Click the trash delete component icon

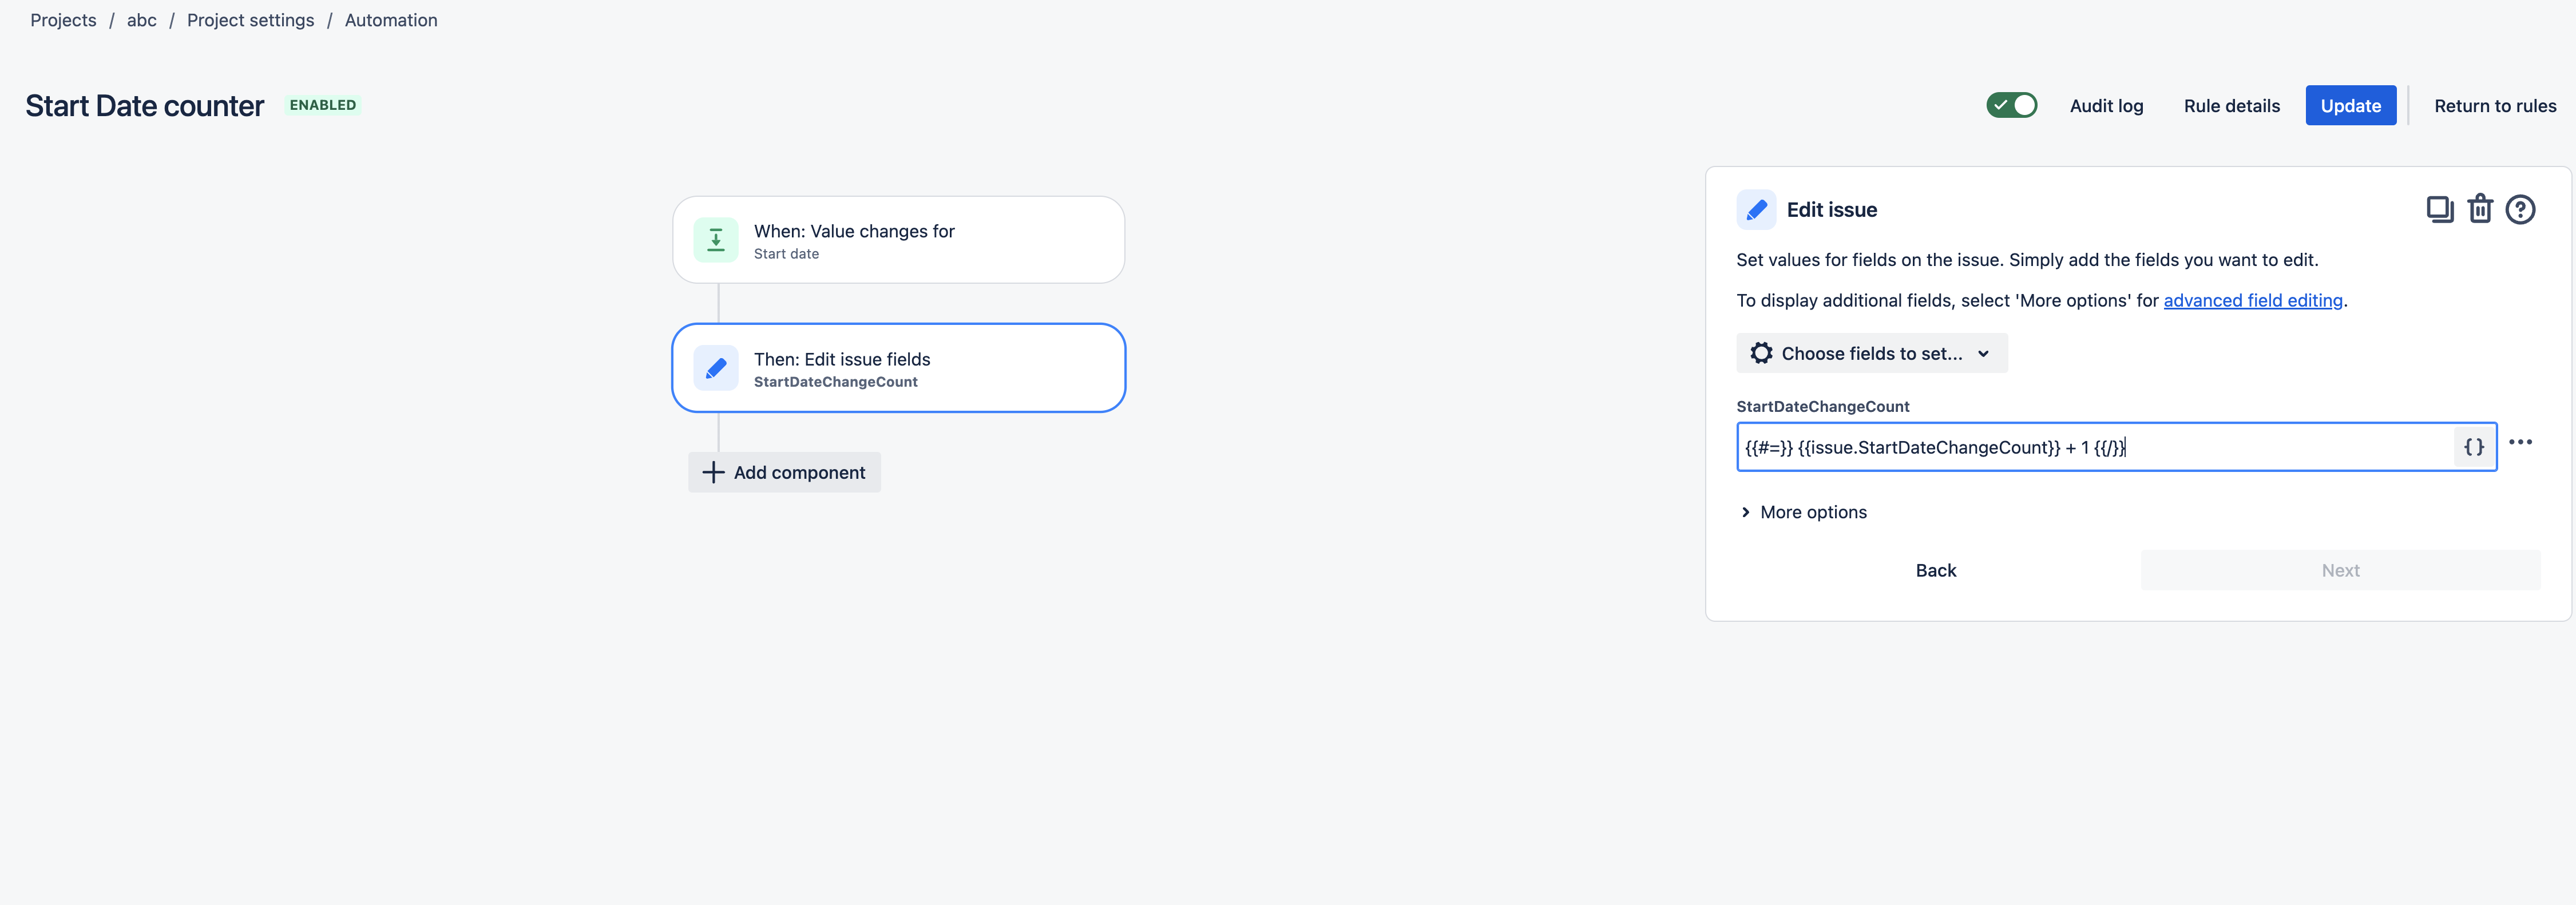click(2480, 209)
